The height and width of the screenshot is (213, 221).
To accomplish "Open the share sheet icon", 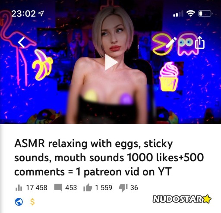I will click(x=200, y=42).
